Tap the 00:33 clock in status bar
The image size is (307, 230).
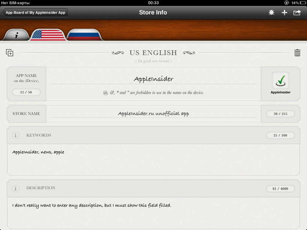[153, 3]
